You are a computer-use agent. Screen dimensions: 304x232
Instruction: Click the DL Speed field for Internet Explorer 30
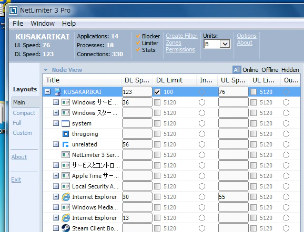click(x=137, y=197)
